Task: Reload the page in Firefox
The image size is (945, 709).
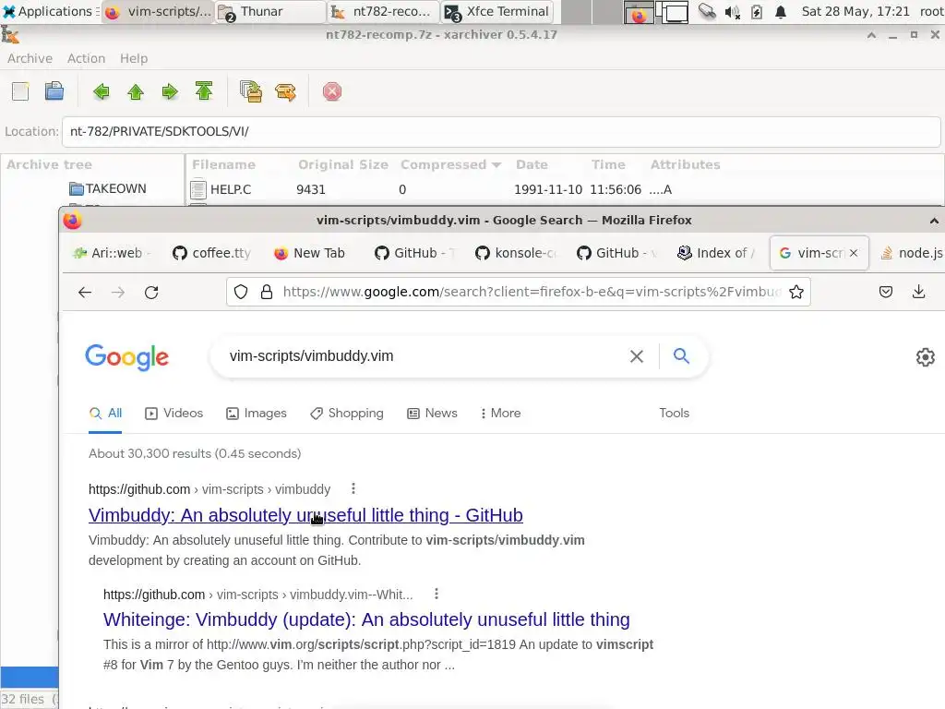Action: pos(151,293)
